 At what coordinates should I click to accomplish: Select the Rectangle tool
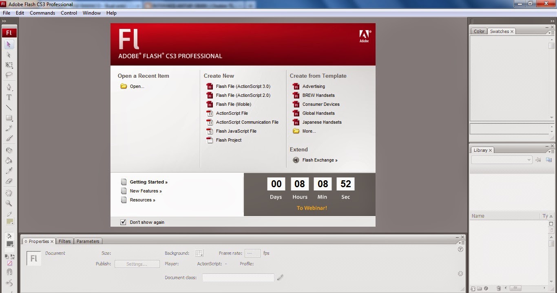(9, 118)
